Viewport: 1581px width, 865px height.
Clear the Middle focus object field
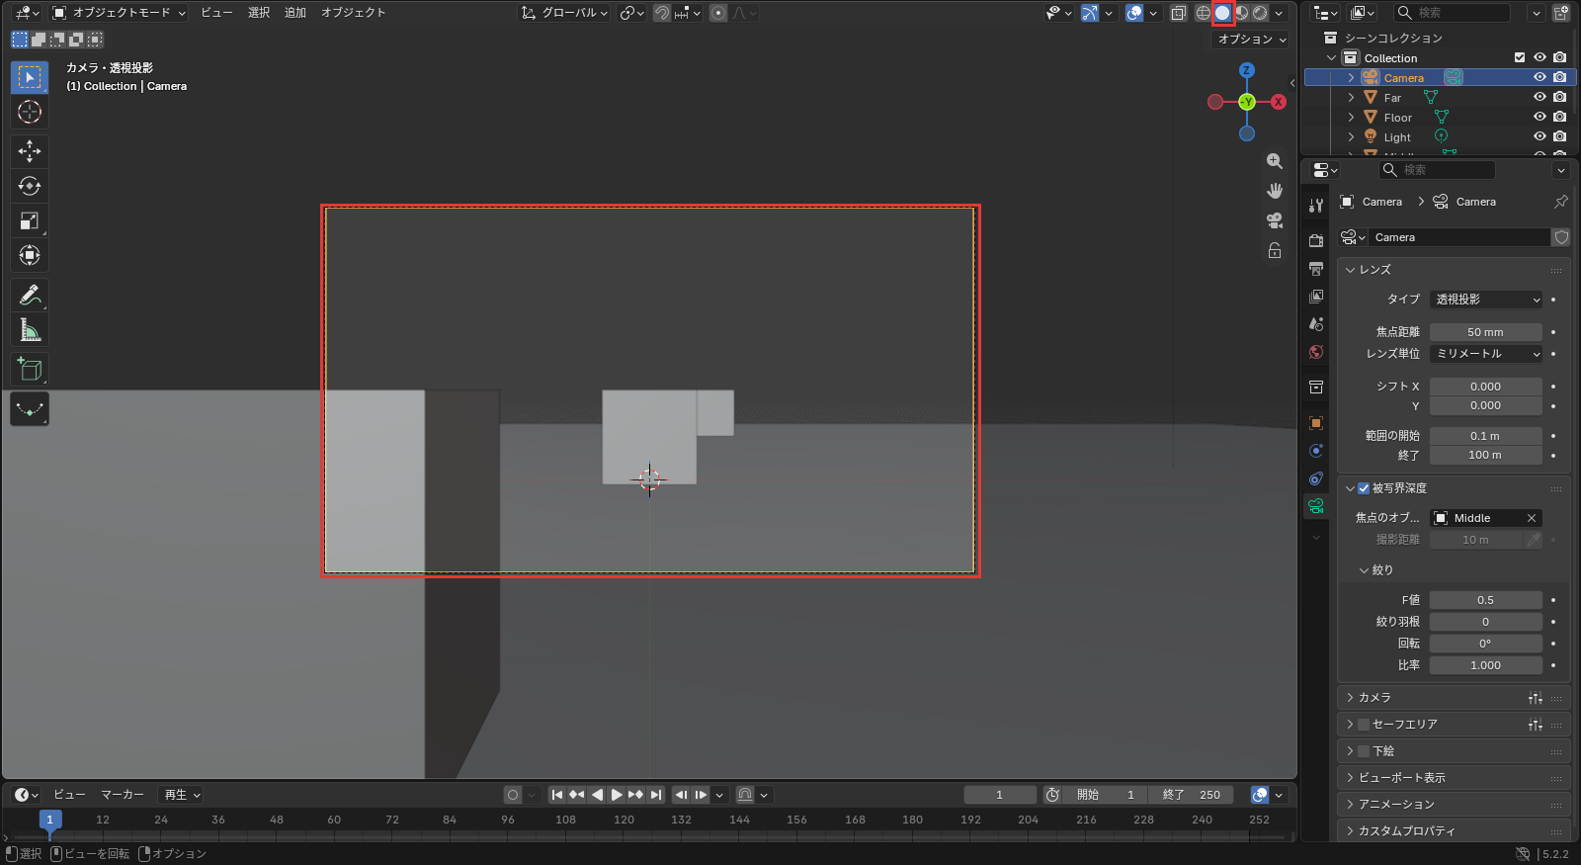[1532, 518]
